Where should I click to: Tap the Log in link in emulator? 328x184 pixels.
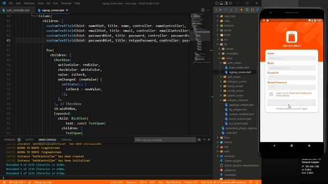pyautogui.click(x=304, y=109)
